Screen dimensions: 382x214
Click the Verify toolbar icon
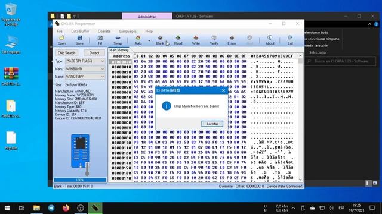point(214,40)
